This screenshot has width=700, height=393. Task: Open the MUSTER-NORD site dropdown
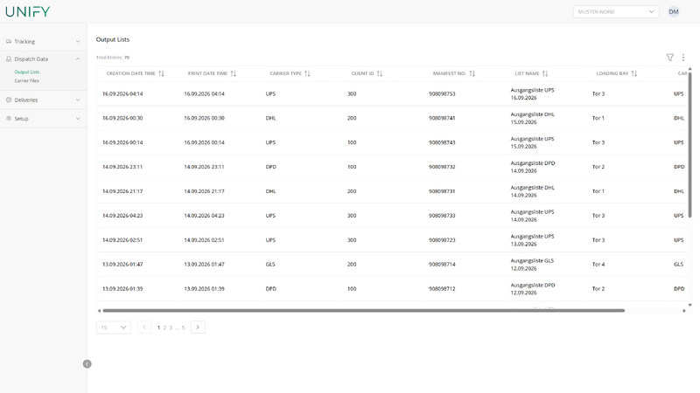tap(616, 11)
